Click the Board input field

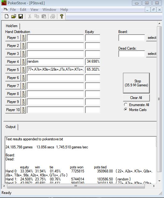(x=132, y=38)
